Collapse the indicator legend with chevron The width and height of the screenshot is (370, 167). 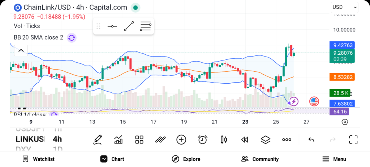pyautogui.click(x=21, y=50)
